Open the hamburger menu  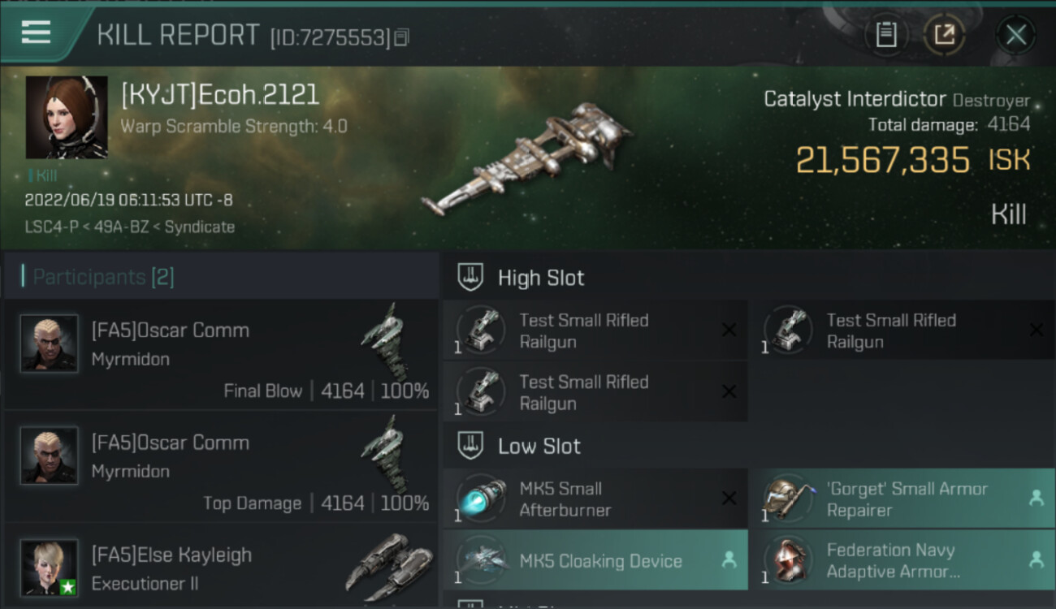[36, 32]
